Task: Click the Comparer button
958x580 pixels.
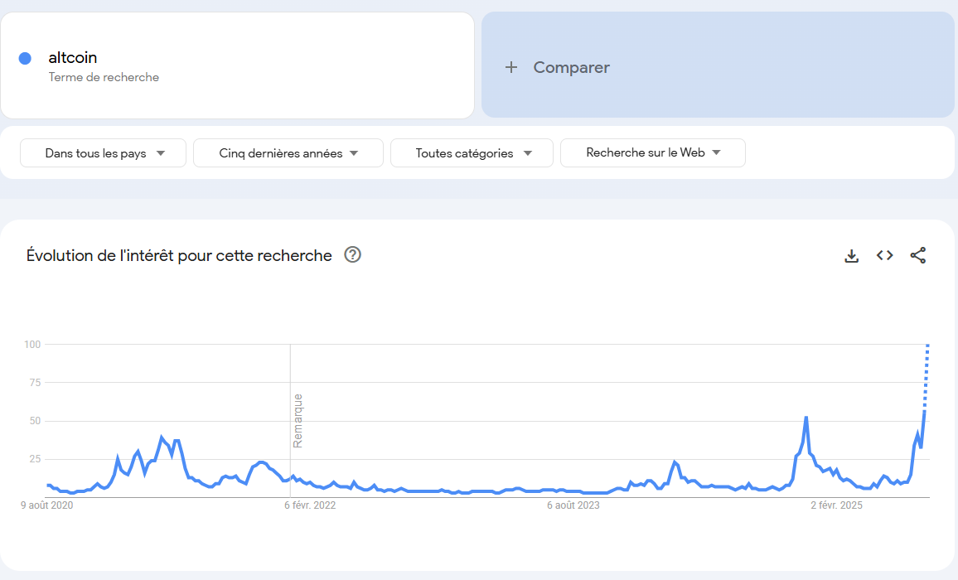Action: (718, 65)
